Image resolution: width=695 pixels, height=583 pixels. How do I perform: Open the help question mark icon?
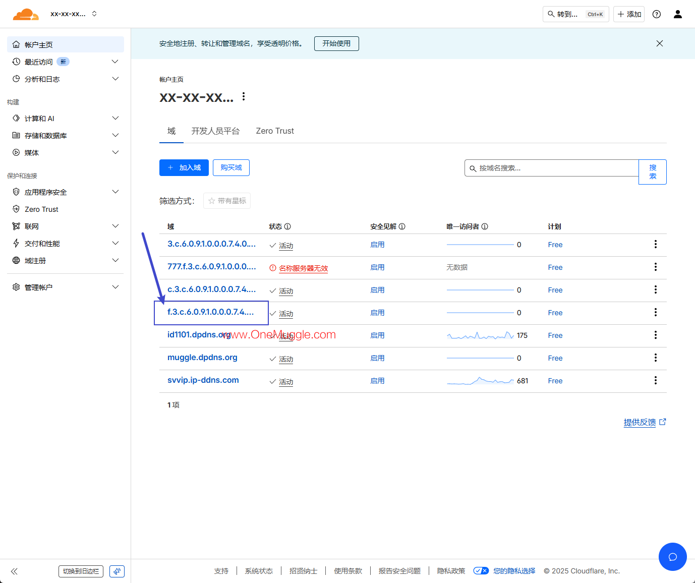click(657, 14)
